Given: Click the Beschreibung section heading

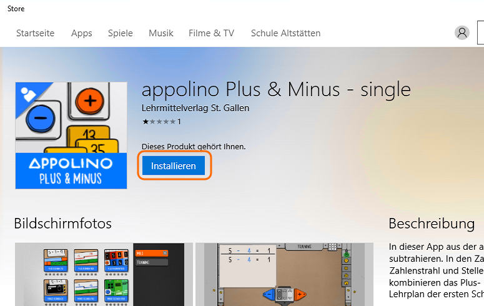Looking at the screenshot, I should [x=432, y=224].
